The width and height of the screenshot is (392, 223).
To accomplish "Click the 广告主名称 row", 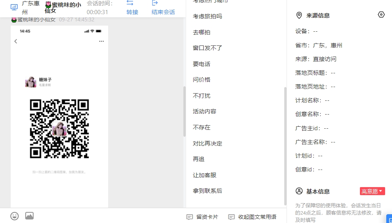I will (315, 142).
